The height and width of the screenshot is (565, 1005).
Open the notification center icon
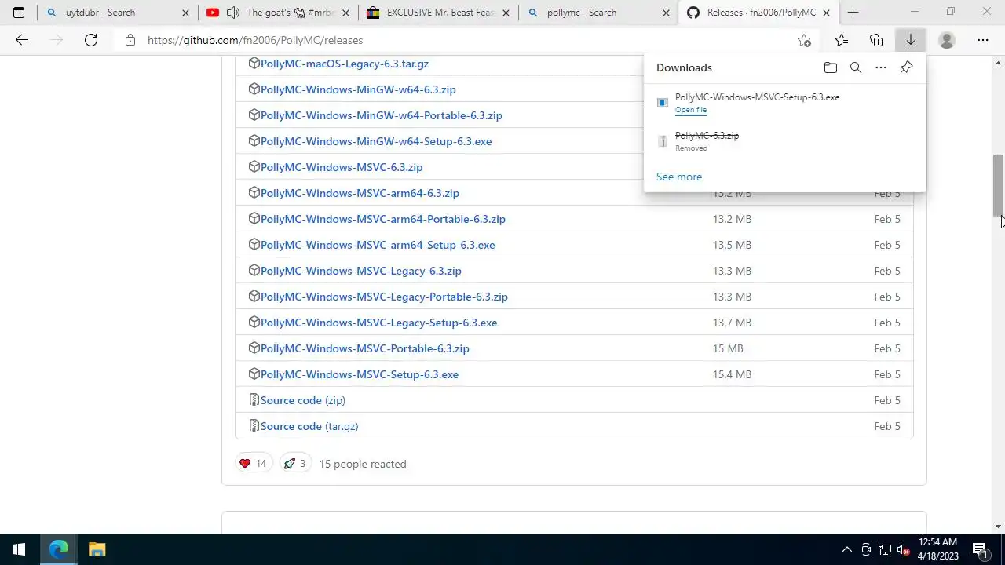[x=979, y=550]
